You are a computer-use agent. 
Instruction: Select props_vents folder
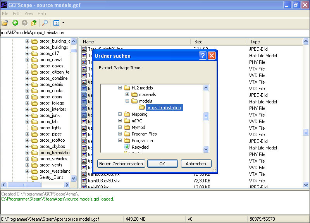point(51,165)
